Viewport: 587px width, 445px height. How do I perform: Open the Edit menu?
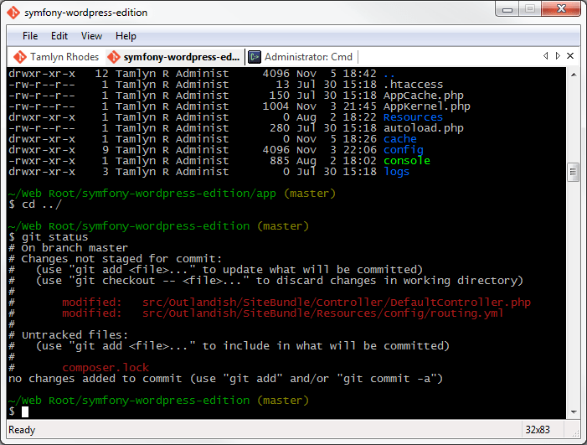coord(59,36)
